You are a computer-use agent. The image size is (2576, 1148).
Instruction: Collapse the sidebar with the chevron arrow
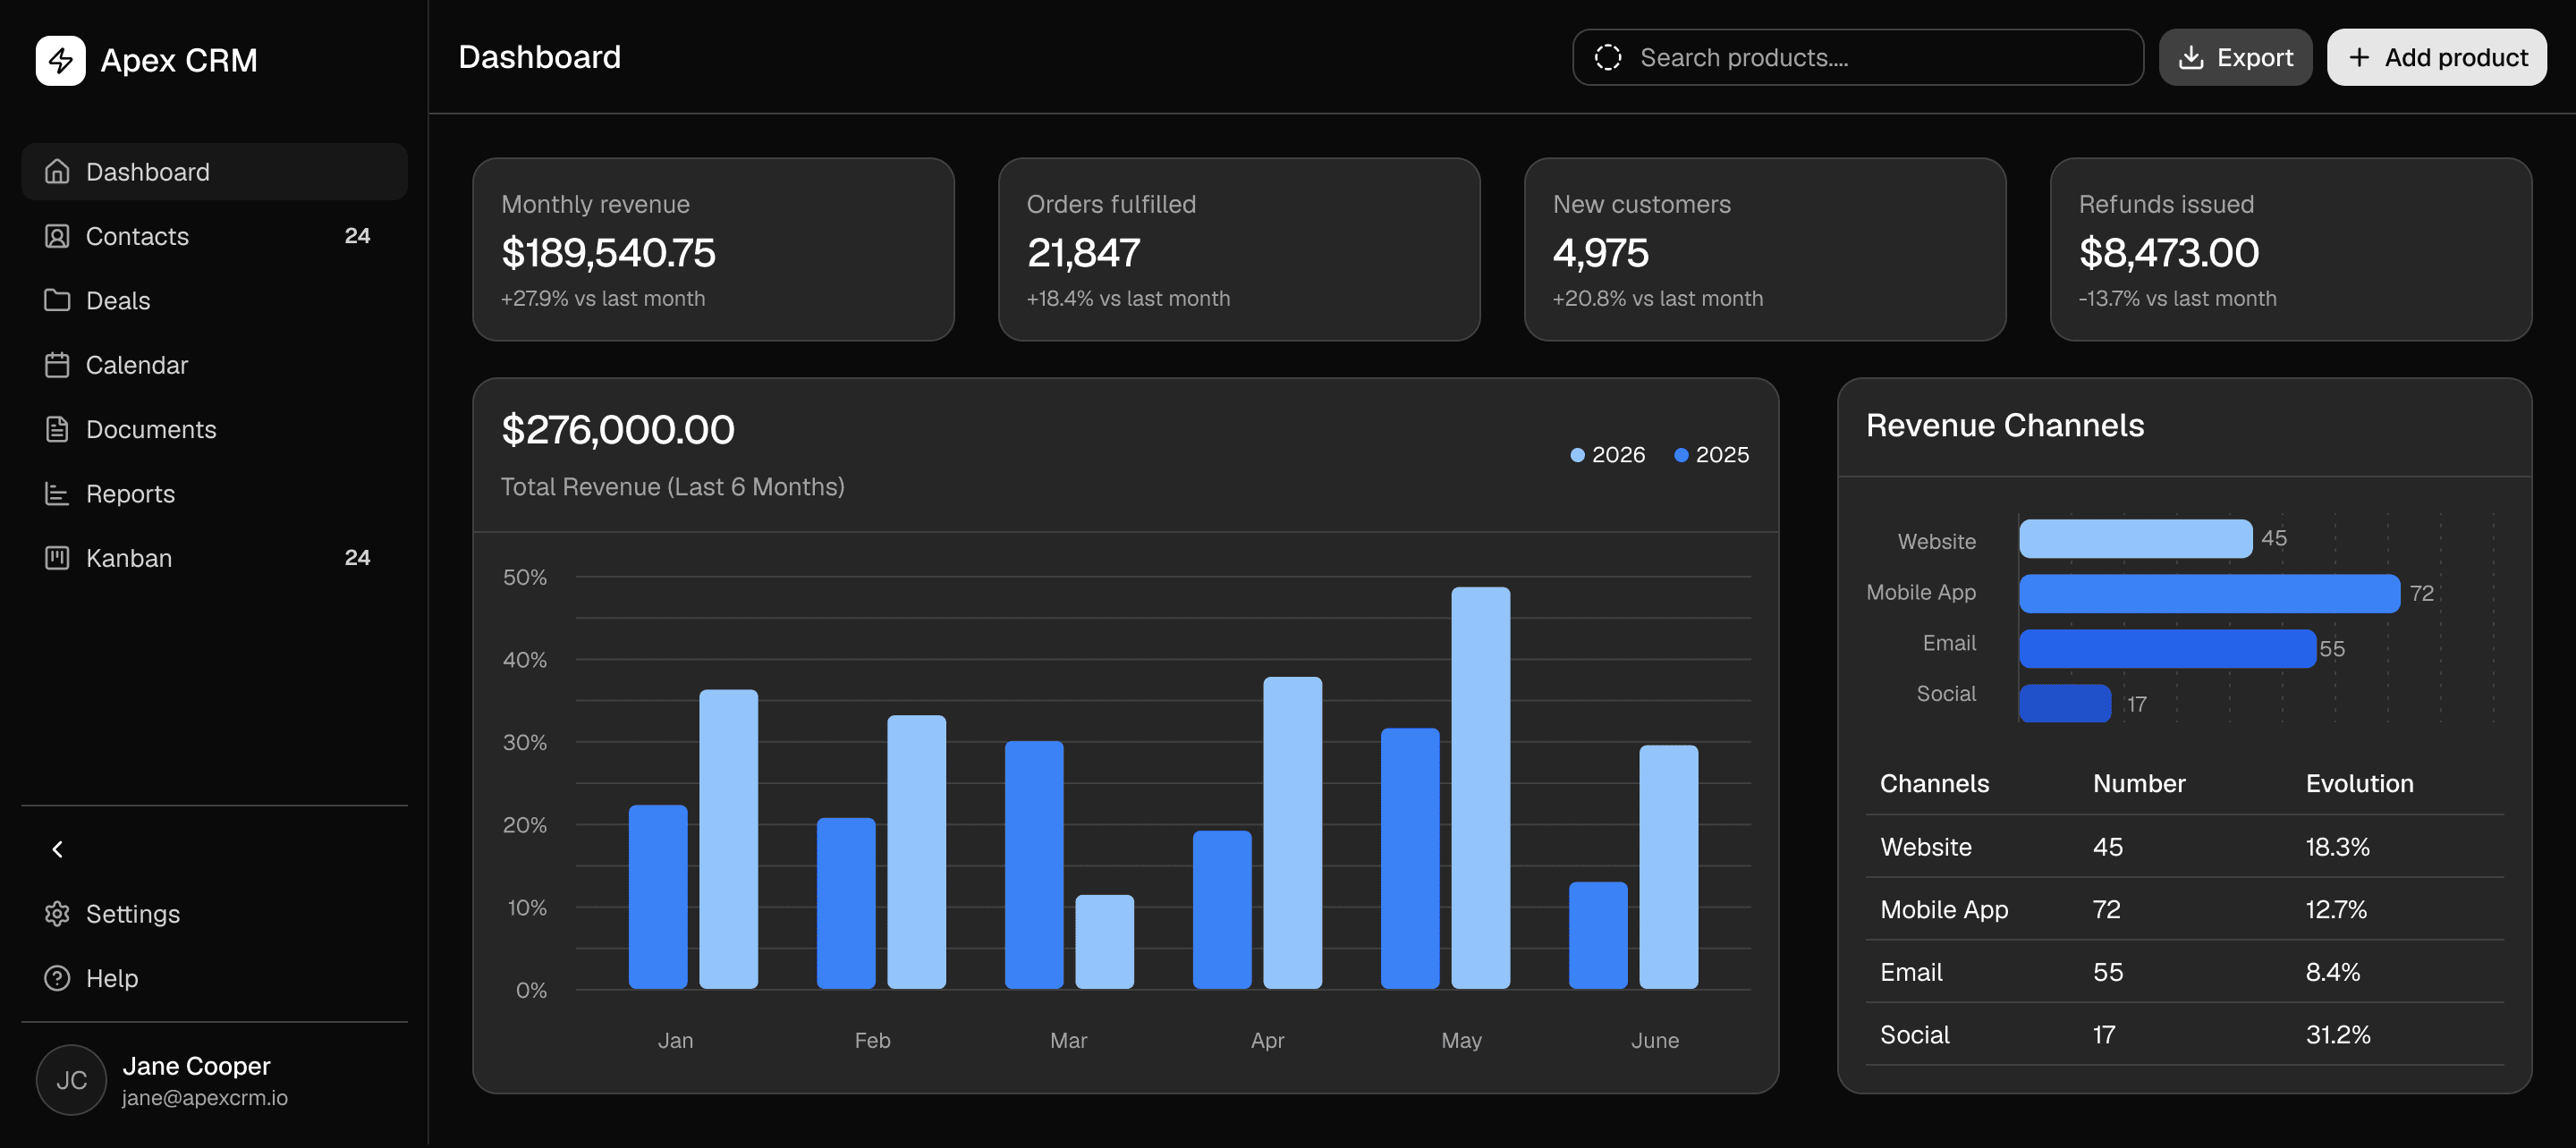[57, 849]
